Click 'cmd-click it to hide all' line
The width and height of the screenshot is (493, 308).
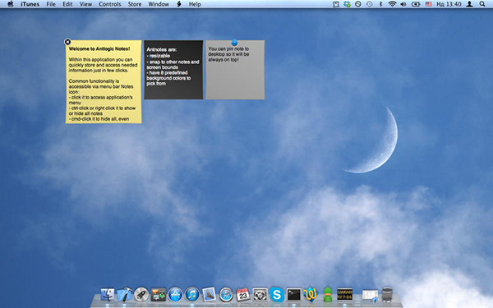click(99, 119)
